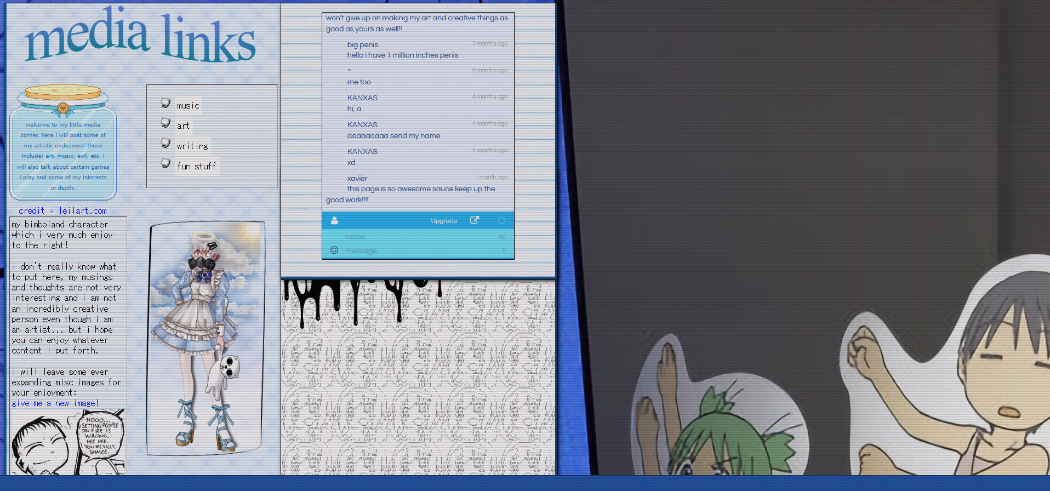Screen dimensions: 1050x491
Task: Click the KANXAS 'xd' message
Action: [x=351, y=163]
